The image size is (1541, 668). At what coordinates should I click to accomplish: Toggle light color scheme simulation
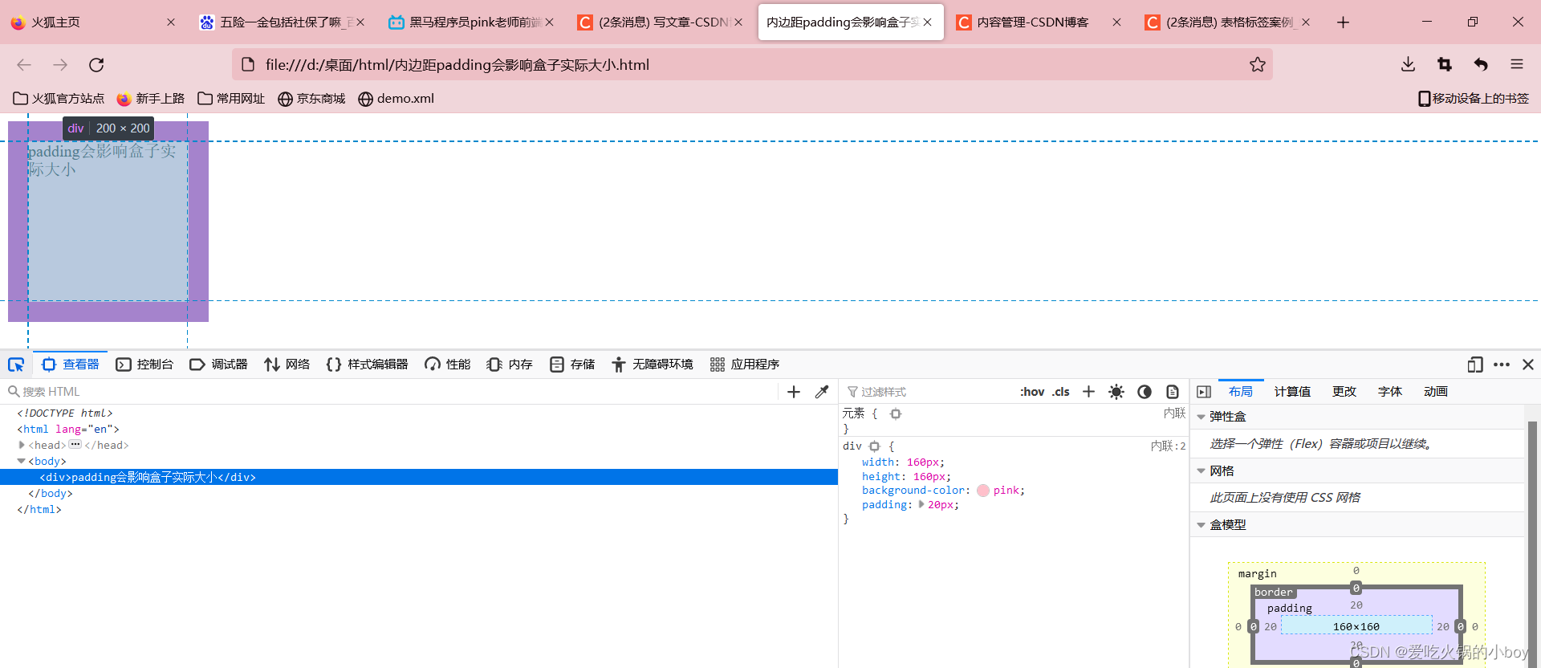click(x=1116, y=392)
